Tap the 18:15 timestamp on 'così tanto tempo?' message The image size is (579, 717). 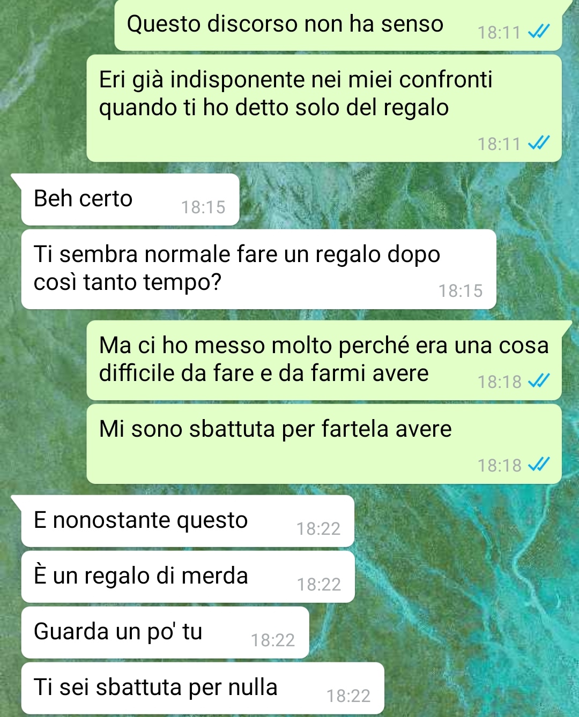click(x=461, y=291)
